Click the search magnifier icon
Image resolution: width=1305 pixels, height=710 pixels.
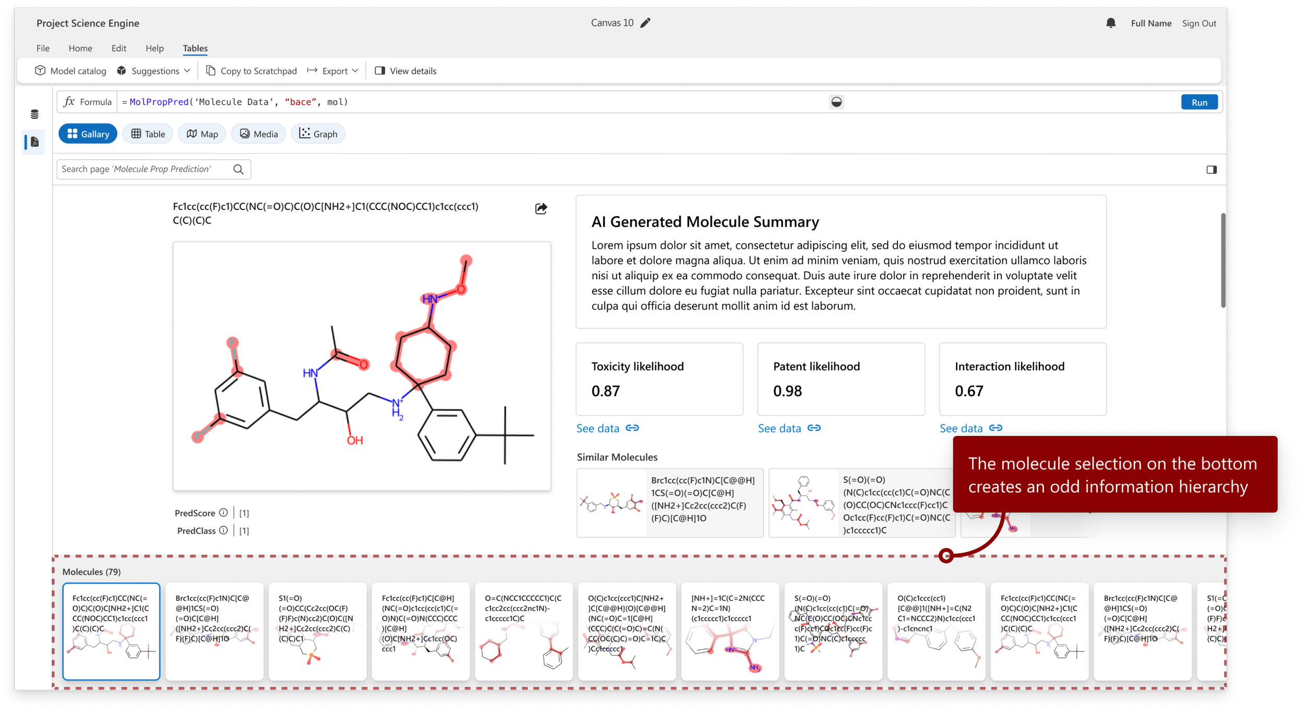coord(239,169)
